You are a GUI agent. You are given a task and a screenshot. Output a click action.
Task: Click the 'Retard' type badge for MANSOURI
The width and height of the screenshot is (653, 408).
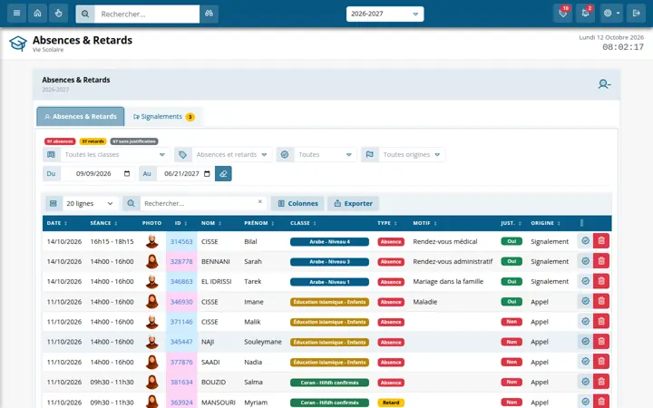tap(391, 403)
